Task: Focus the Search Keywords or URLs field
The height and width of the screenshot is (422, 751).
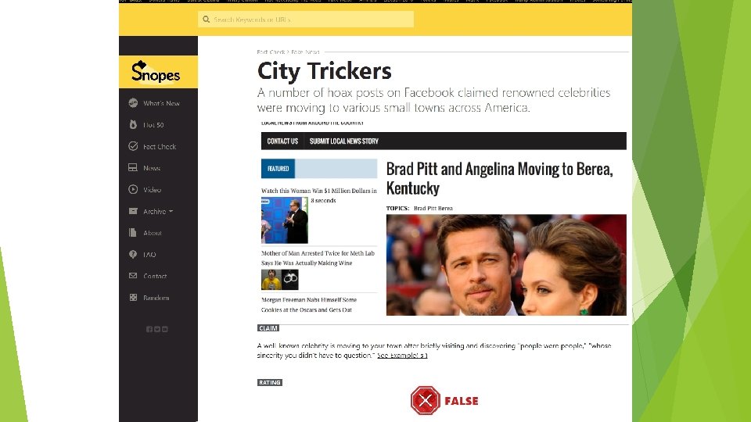Action: click(306, 20)
